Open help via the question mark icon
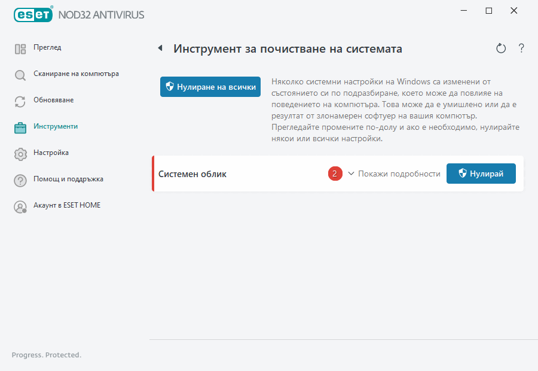The width and height of the screenshot is (538, 371). (x=521, y=48)
